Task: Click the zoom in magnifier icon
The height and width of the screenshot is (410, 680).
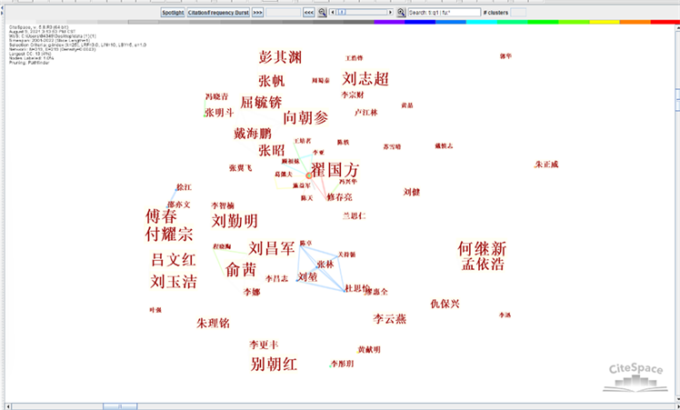Action: point(401,14)
